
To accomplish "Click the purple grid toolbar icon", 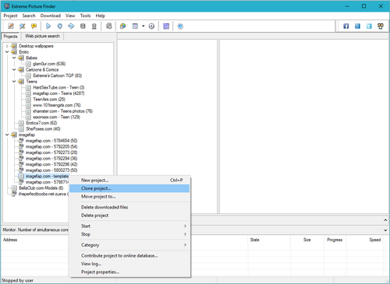I will click(x=166, y=26).
